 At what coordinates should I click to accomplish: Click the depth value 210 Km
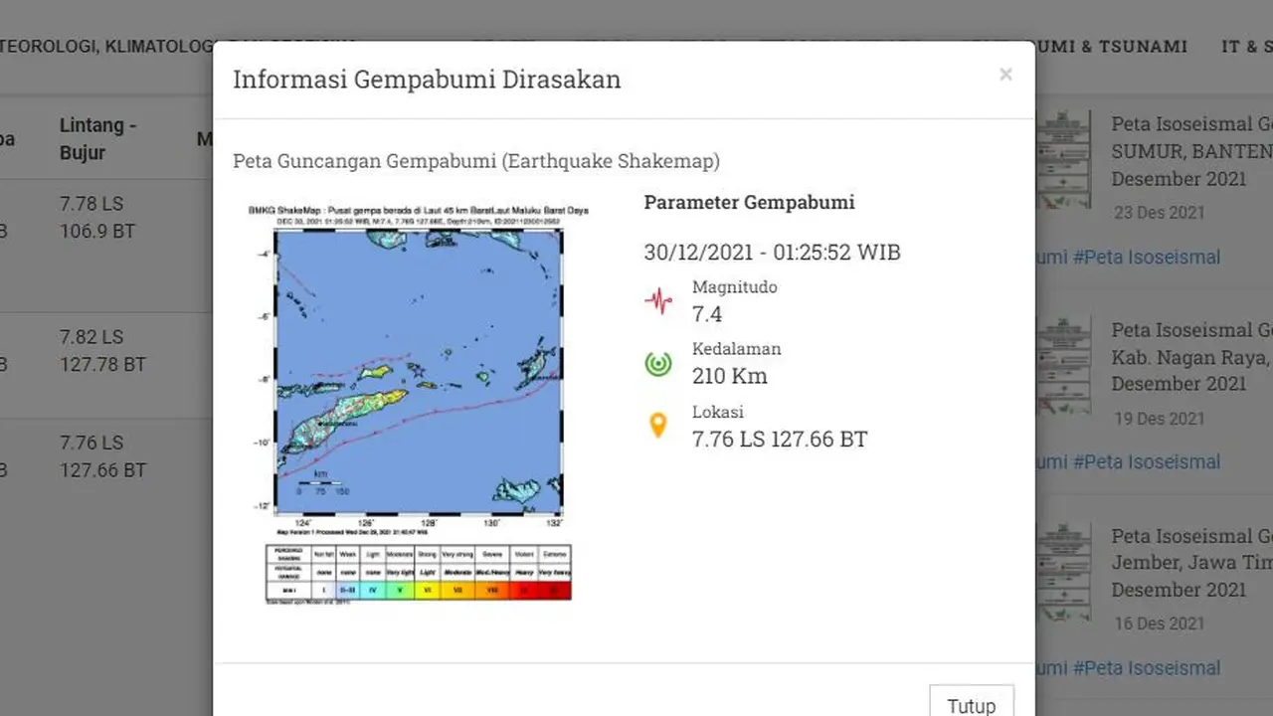[730, 376]
